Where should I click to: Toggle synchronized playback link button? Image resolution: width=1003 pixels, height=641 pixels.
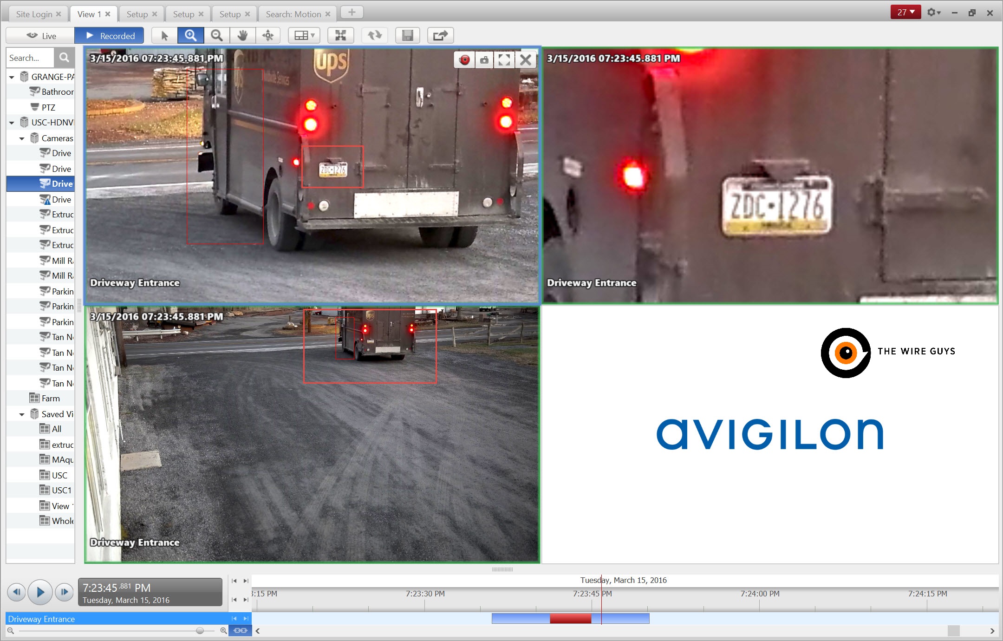click(240, 631)
